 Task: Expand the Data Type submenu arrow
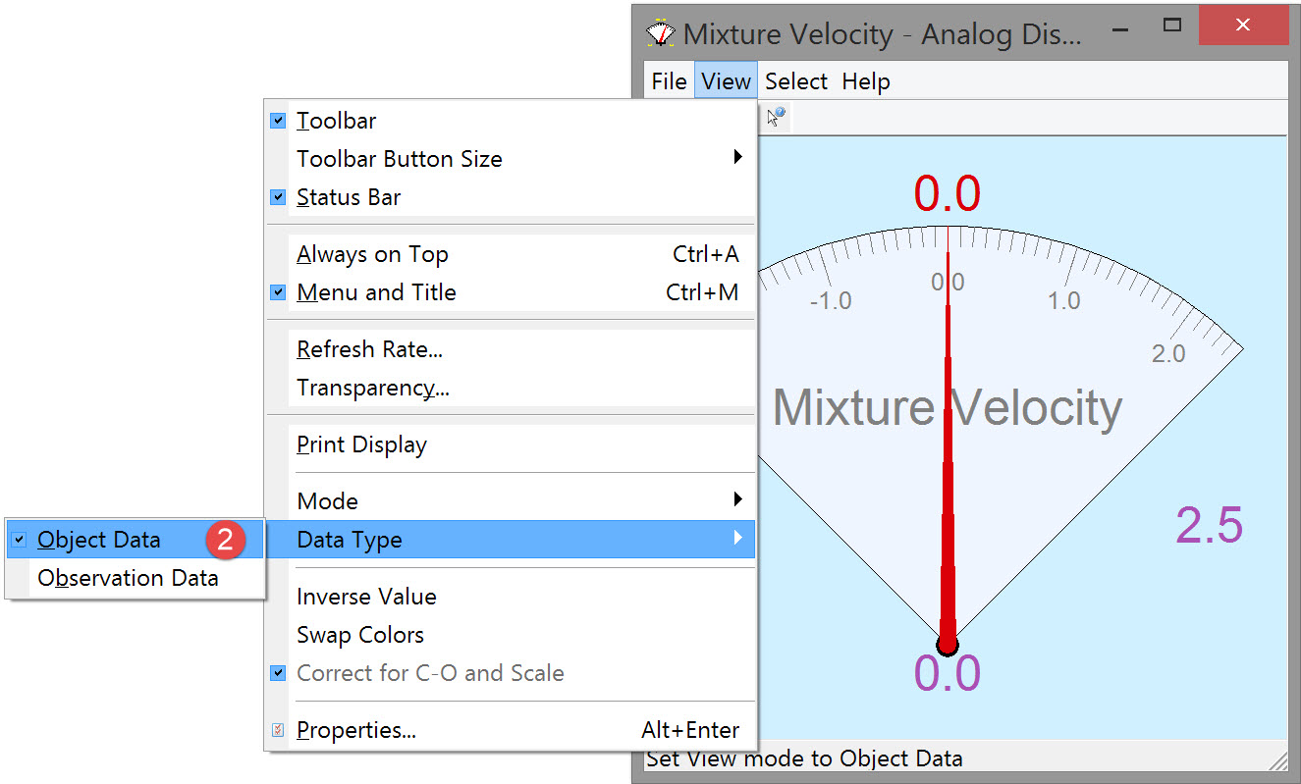point(737,539)
